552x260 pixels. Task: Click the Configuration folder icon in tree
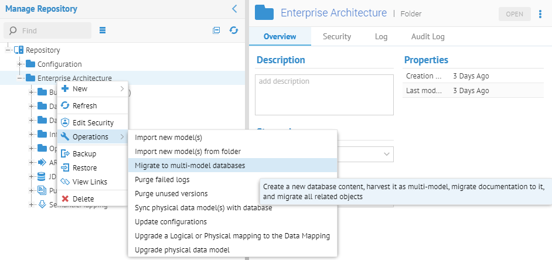click(30, 64)
